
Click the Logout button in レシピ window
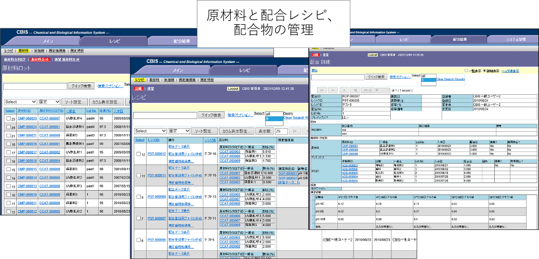[233, 88]
